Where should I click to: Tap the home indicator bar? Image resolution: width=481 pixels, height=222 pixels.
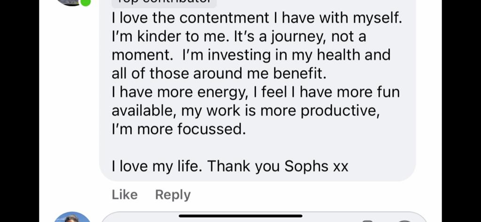pyautogui.click(x=240, y=216)
